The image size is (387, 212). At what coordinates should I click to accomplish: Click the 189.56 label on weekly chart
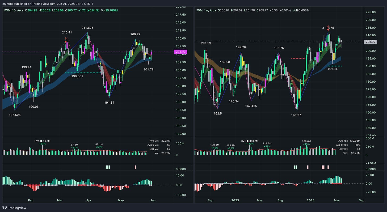225,62
